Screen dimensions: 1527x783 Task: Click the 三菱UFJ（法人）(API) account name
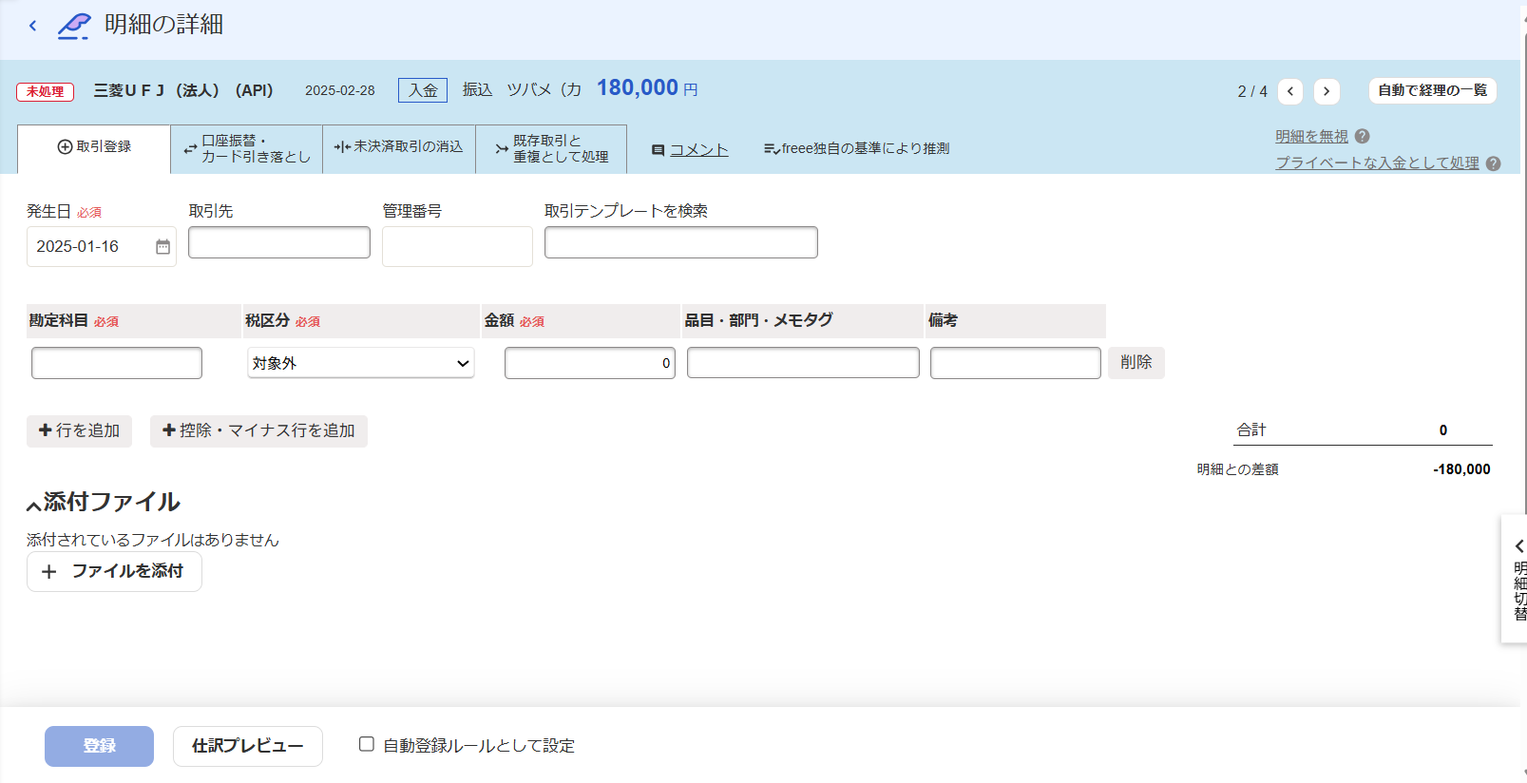183,90
